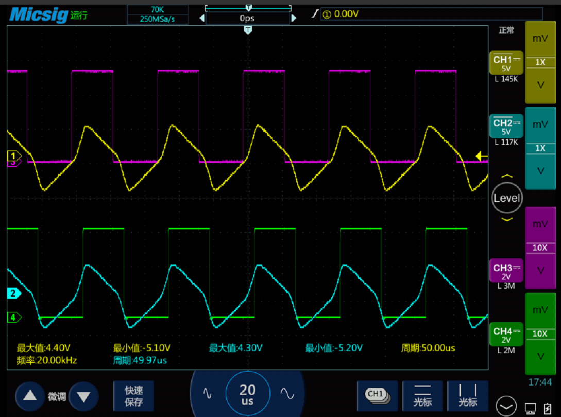Toggle CH3 10X probe ratio
The height and width of the screenshot is (417, 561).
(x=540, y=247)
